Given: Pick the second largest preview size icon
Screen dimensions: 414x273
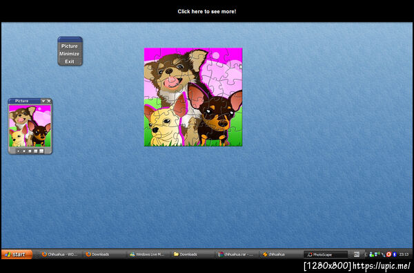Looking at the screenshot, I should click(36, 151).
